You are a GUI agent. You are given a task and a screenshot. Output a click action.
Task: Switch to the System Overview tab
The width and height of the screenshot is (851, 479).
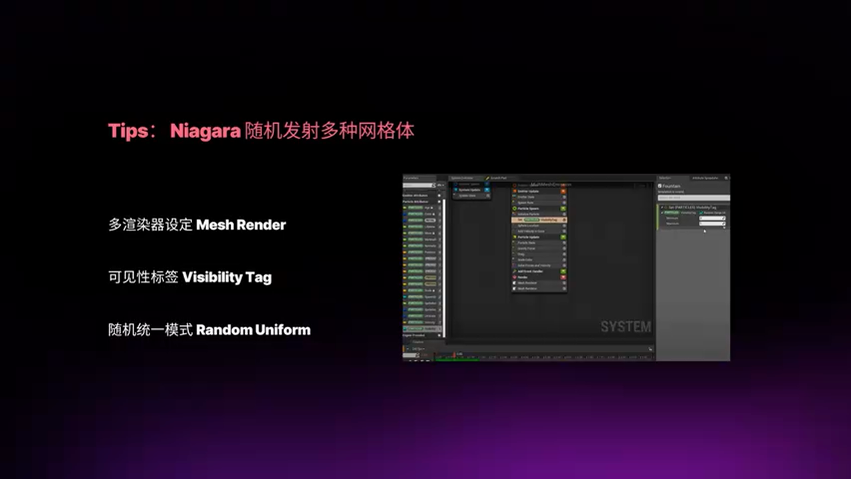click(461, 178)
